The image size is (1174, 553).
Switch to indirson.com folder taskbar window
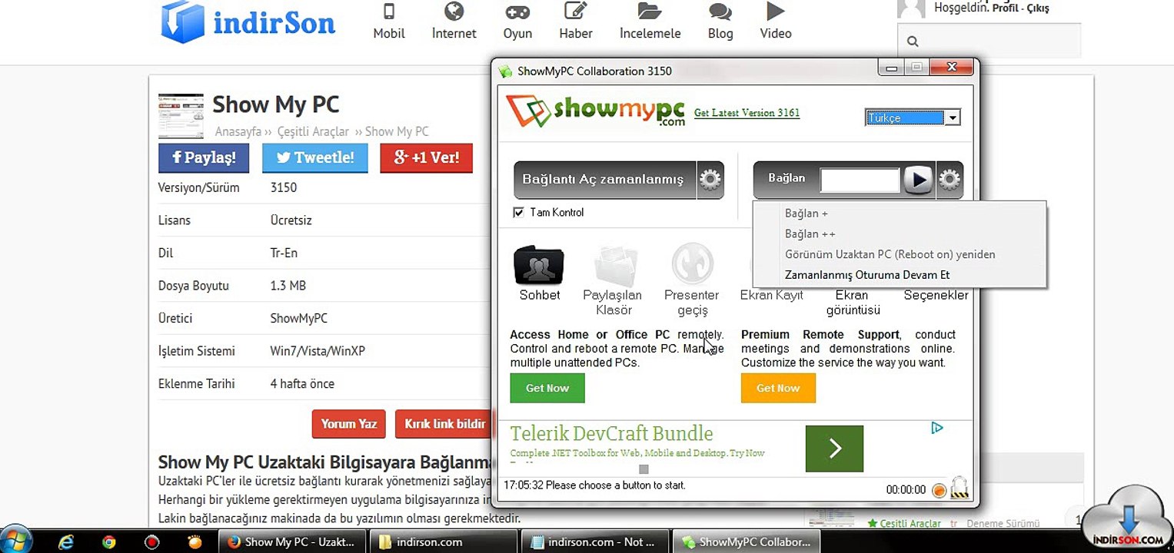pos(444,542)
